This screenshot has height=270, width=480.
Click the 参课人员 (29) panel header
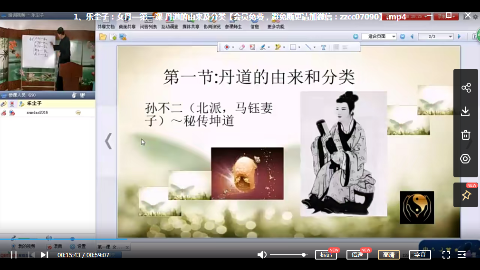pos(48,95)
